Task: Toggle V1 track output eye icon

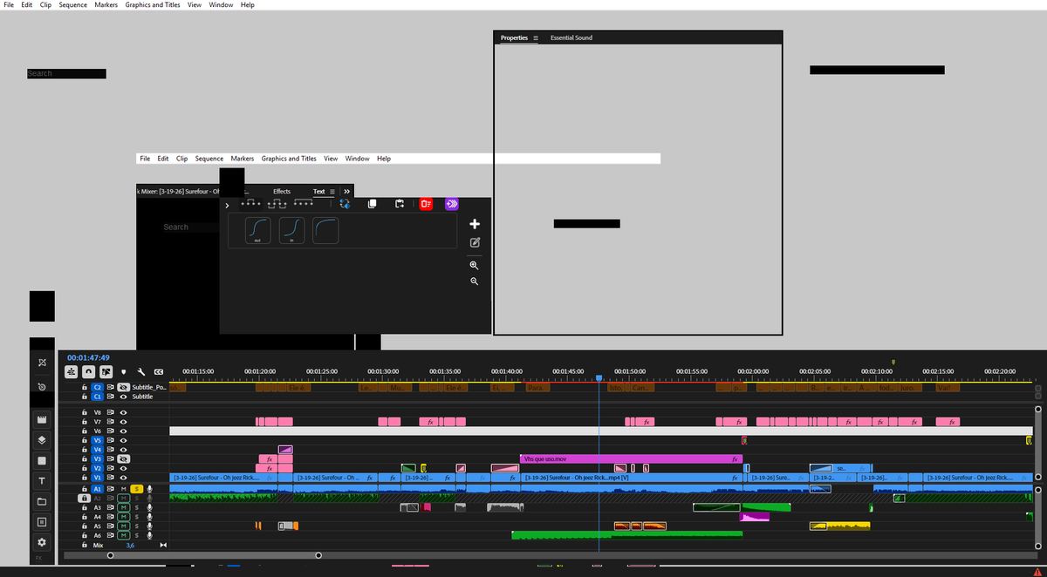Action: pyautogui.click(x=124, y=478)
